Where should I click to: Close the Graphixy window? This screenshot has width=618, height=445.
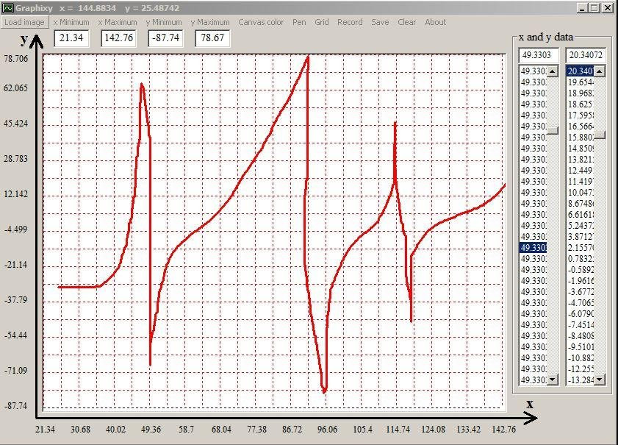point(608,8)
